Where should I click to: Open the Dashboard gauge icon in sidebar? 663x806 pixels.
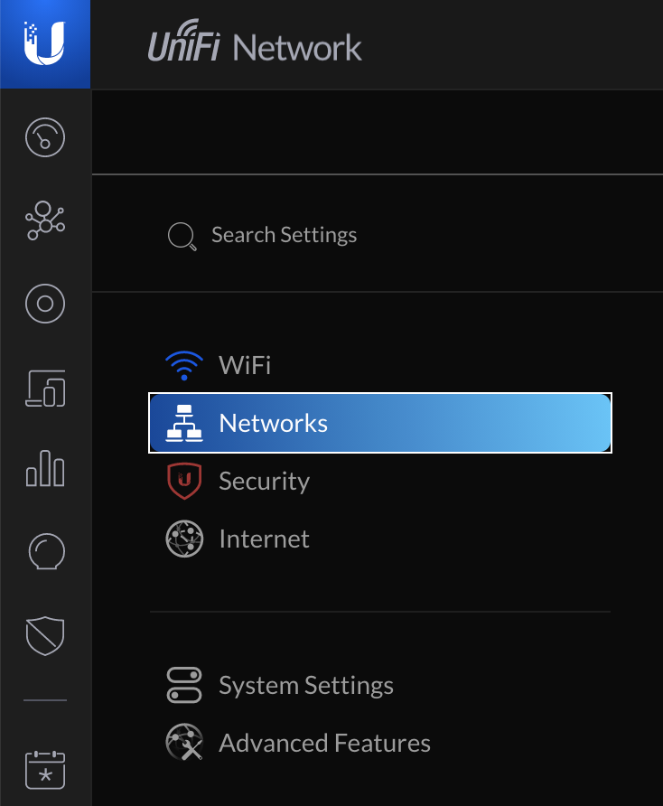(x=45, y=137)
